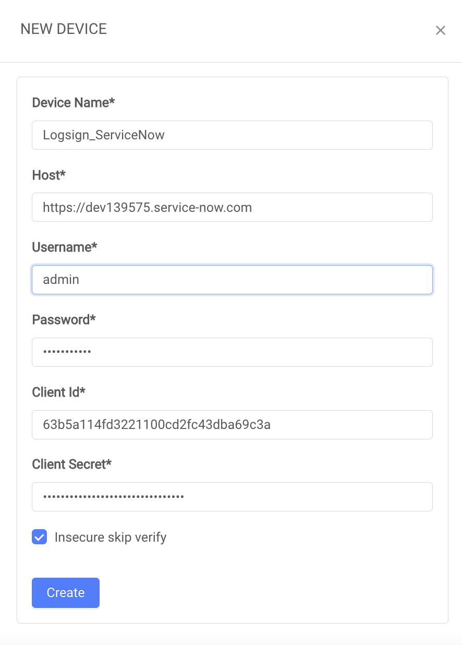Click the ServiceNow host URL text
The image size is (462, 645).
[148, 207]
